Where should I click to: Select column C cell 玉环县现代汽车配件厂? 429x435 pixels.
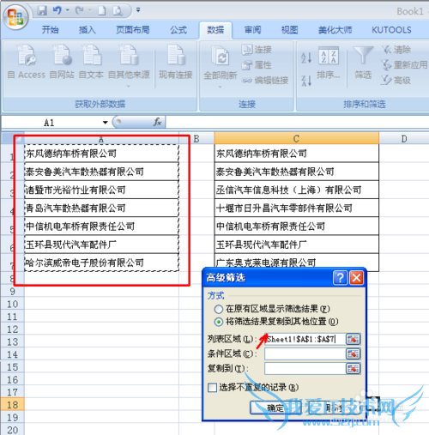tap(297, 245)
